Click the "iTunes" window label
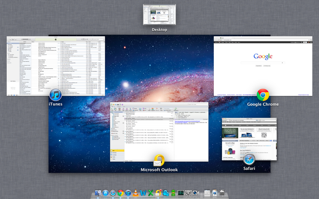This screenshot has width=319, height=199. 56,104
